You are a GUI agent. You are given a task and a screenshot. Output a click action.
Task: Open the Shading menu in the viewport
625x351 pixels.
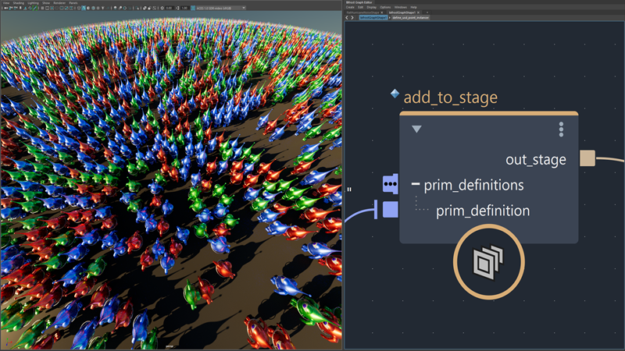click(19, 2)
